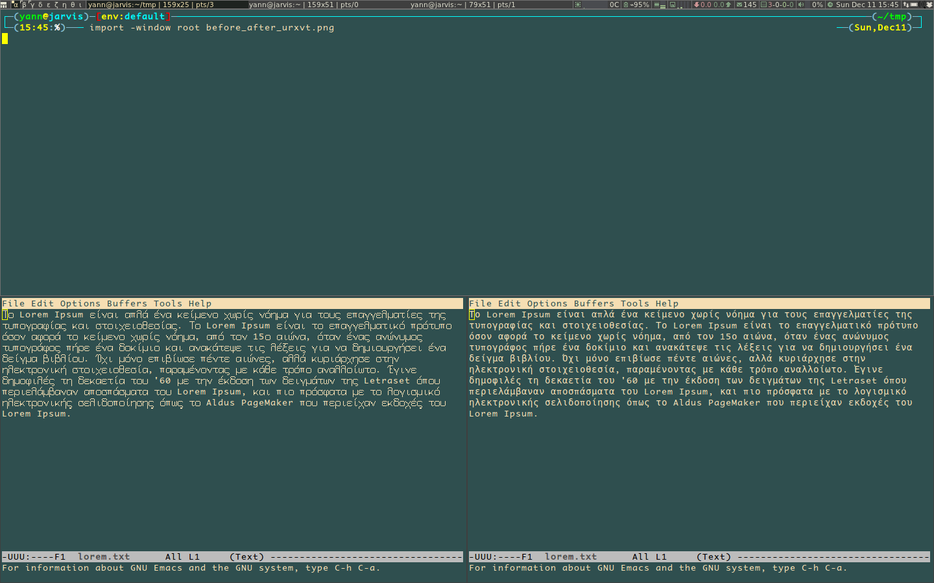Click the env:default label in the terminal prompt

[133, 16]
